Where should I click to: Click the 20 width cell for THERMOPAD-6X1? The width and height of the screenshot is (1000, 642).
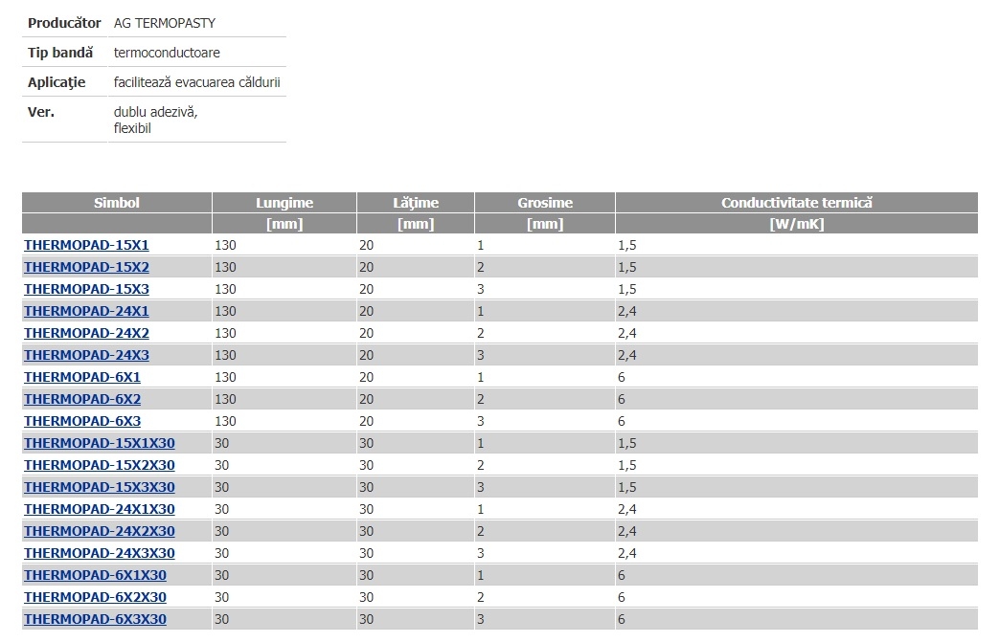pyautogui.click(x=416, y=377)
